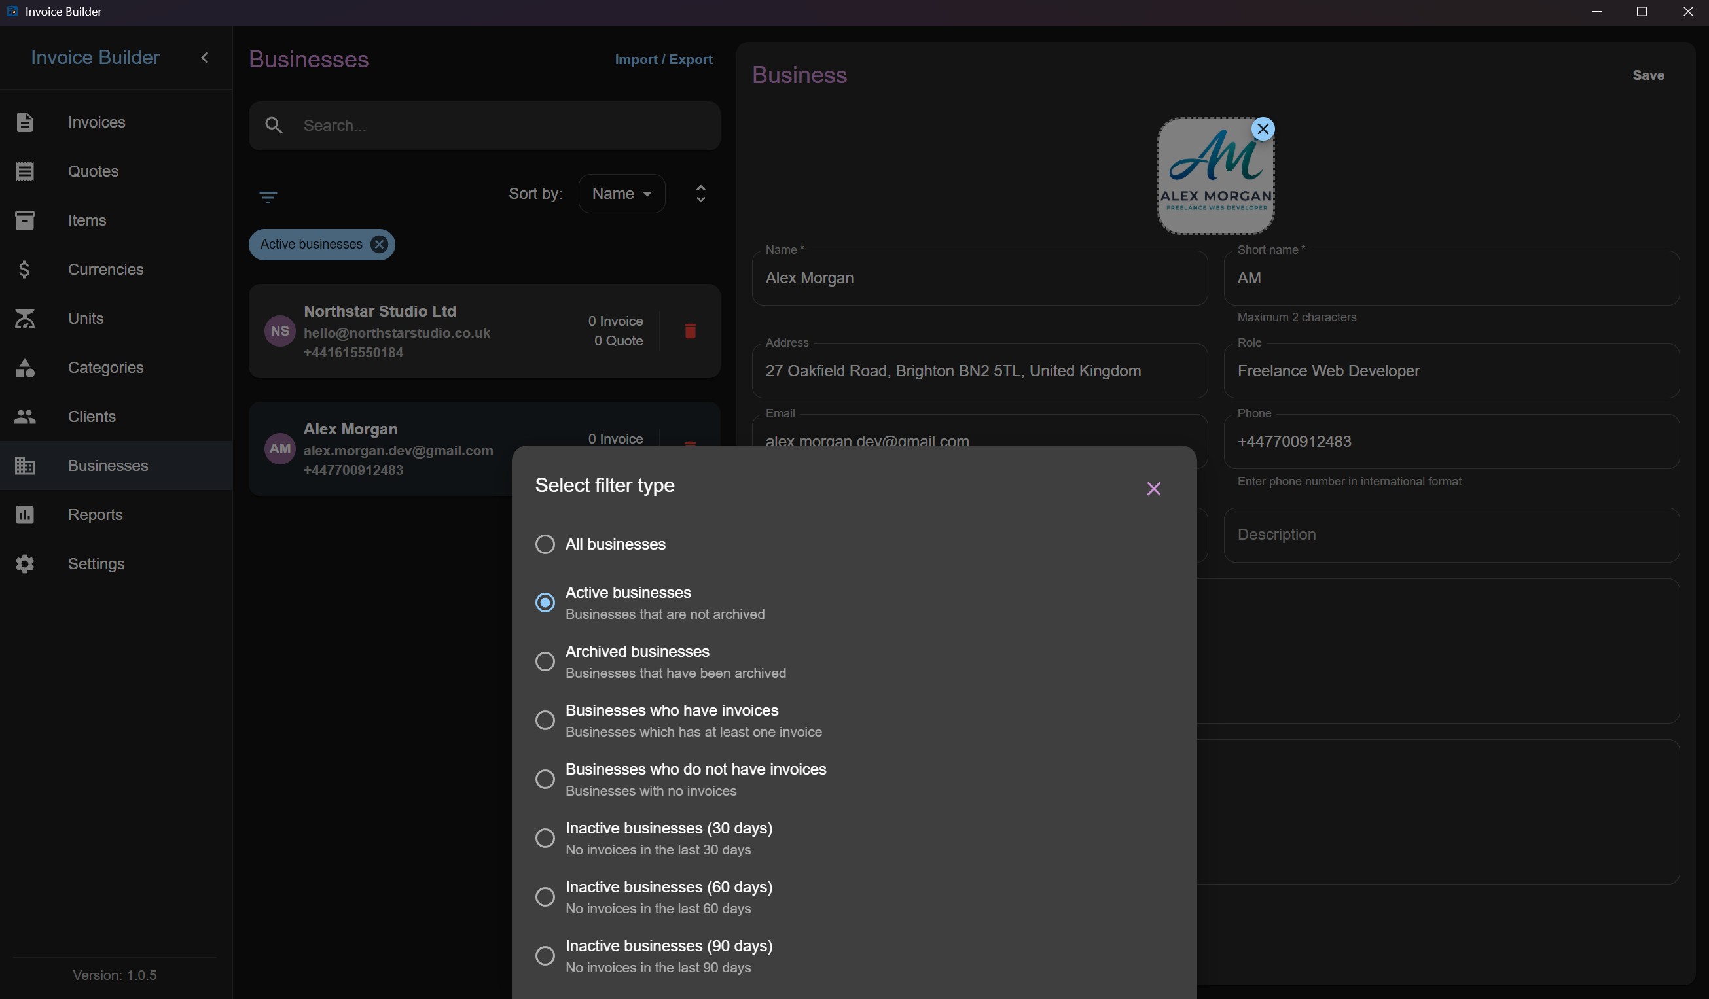Click the Invoice Builder sidebar title
1709x999 pixels.
tap(95, 58)
